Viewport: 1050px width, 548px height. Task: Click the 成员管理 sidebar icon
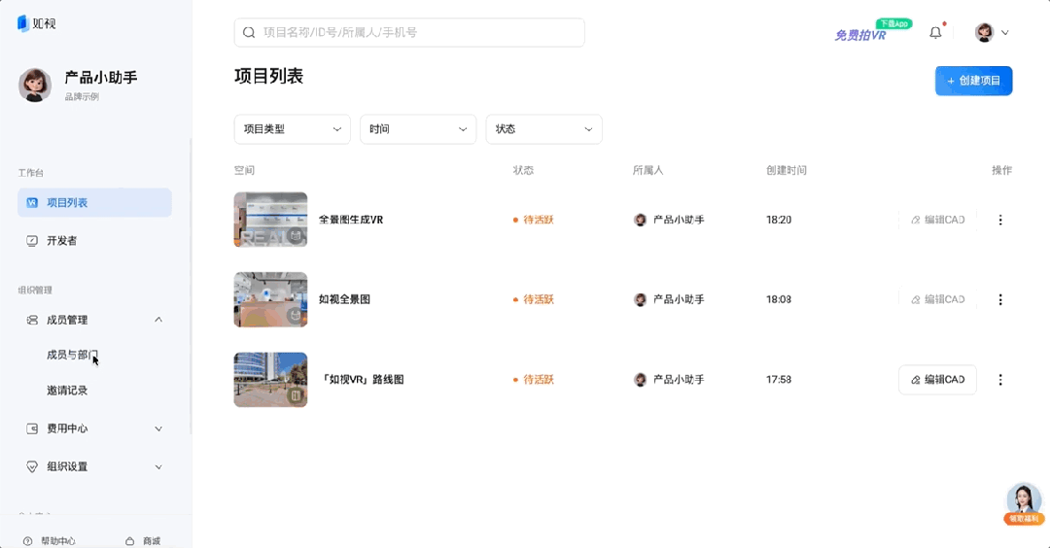pyautogui.click(x=32, y=320)
